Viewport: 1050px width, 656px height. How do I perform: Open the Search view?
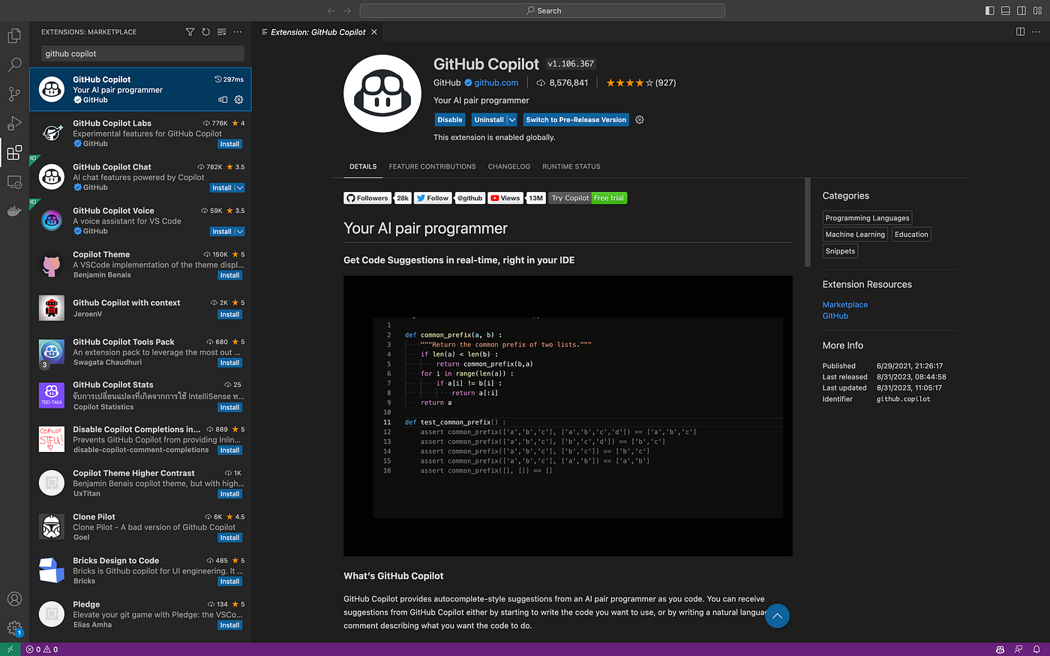pyautogui.click(x=14, y=64)
